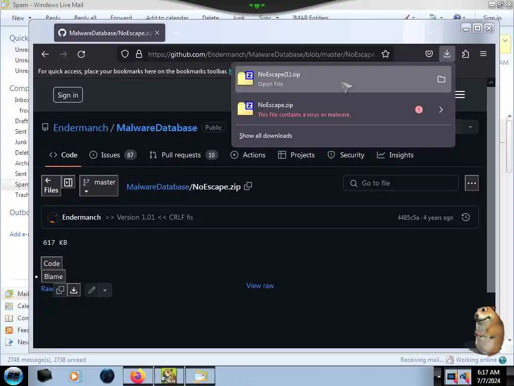514x386 pixels.
Task: Open the more file actions ellipsis
Action: coord(472,183)
